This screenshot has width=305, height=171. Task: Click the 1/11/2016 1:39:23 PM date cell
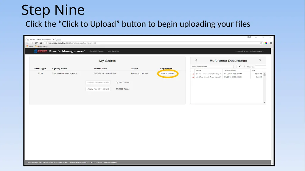[233, 74]
